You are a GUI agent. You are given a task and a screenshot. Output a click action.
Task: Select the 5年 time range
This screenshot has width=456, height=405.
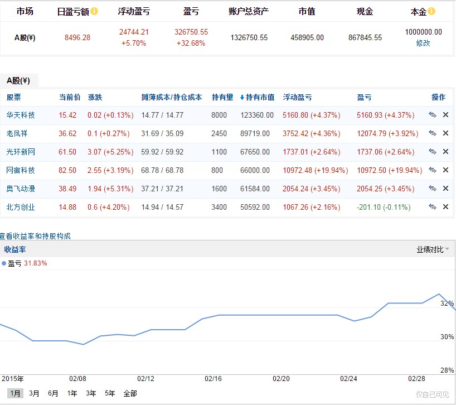click(x=110, y=393)
